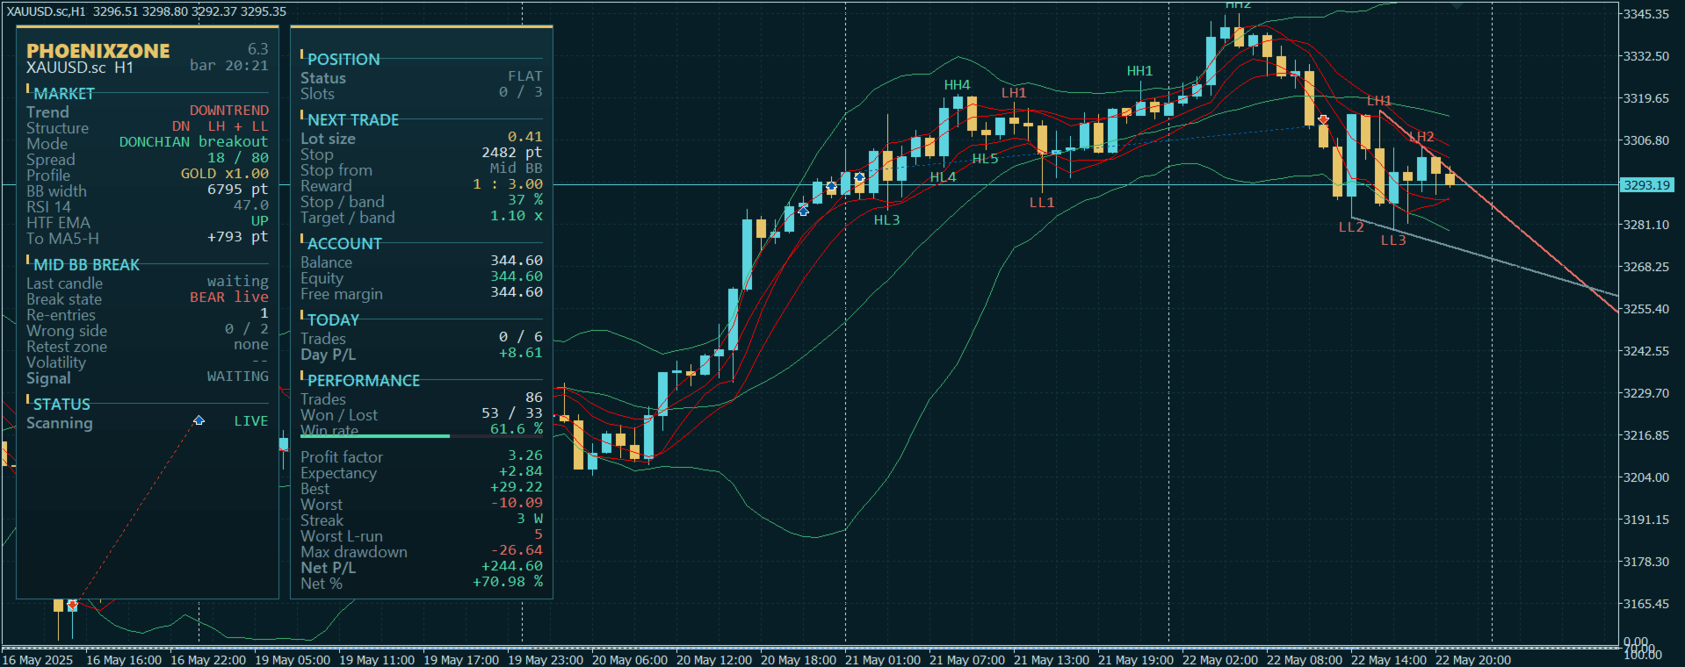Click the DONCHIAN breakout mode value
This screenshot has width=1685, height=667.
click(193, 141)
